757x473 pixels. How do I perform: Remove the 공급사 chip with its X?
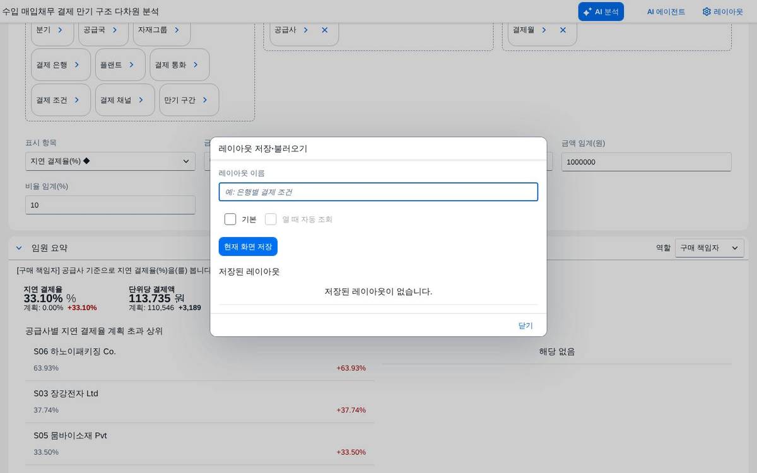(324, 30)
